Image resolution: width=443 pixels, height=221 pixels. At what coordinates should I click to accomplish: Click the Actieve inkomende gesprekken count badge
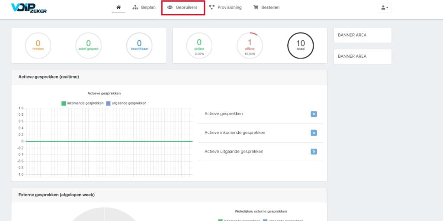[314, 133]
